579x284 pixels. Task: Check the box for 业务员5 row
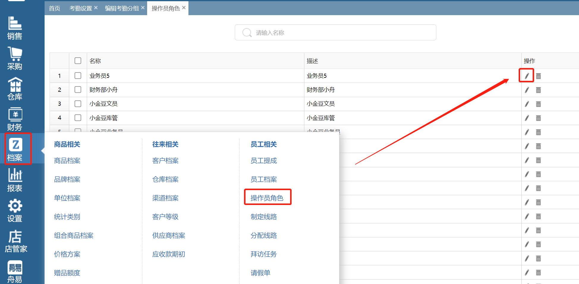pos(78,75)
